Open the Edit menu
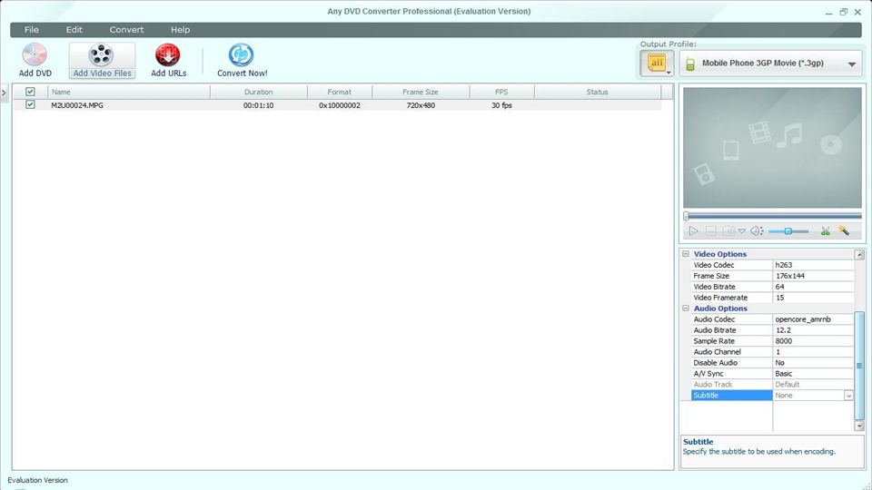 click(x=74, y=29)
